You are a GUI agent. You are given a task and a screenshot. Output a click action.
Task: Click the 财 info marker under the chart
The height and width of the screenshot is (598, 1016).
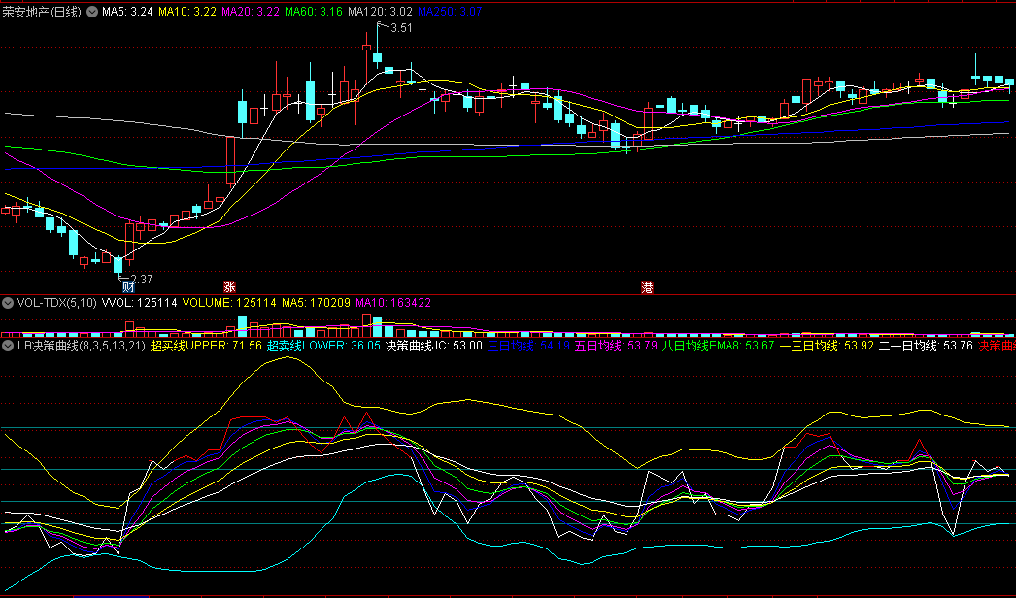click(128, 287)
